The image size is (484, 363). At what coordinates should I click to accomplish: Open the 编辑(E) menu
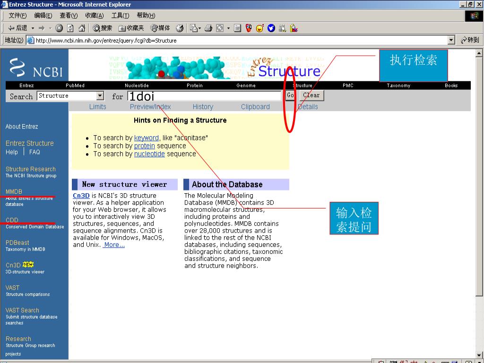coord(43,16)
